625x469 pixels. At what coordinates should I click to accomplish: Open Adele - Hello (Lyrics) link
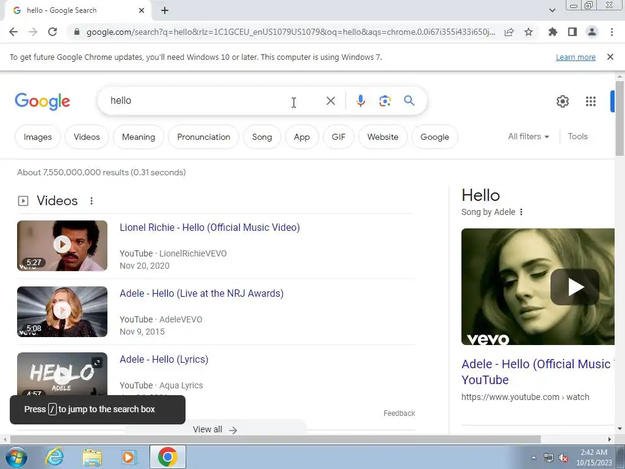point(164,359)
